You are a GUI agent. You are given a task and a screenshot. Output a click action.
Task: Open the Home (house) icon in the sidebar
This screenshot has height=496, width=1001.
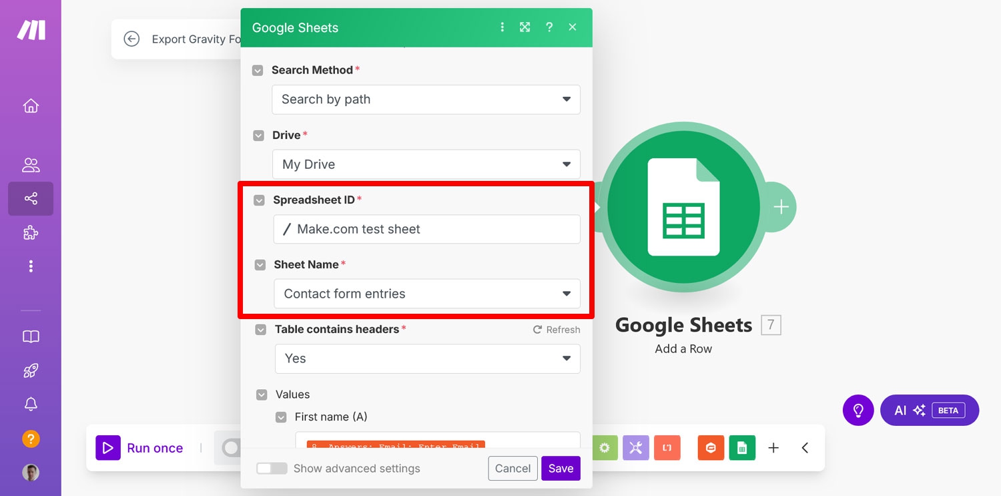coord(31,106)
